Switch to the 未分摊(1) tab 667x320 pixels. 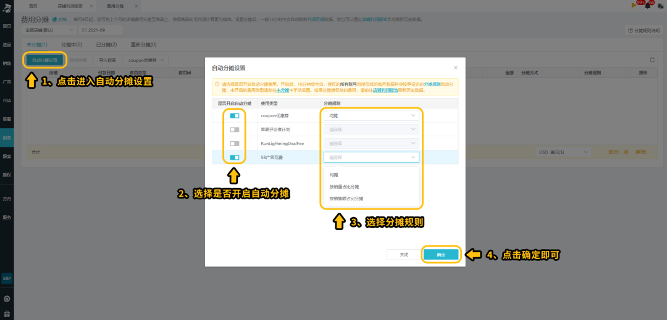coord(36,44)
